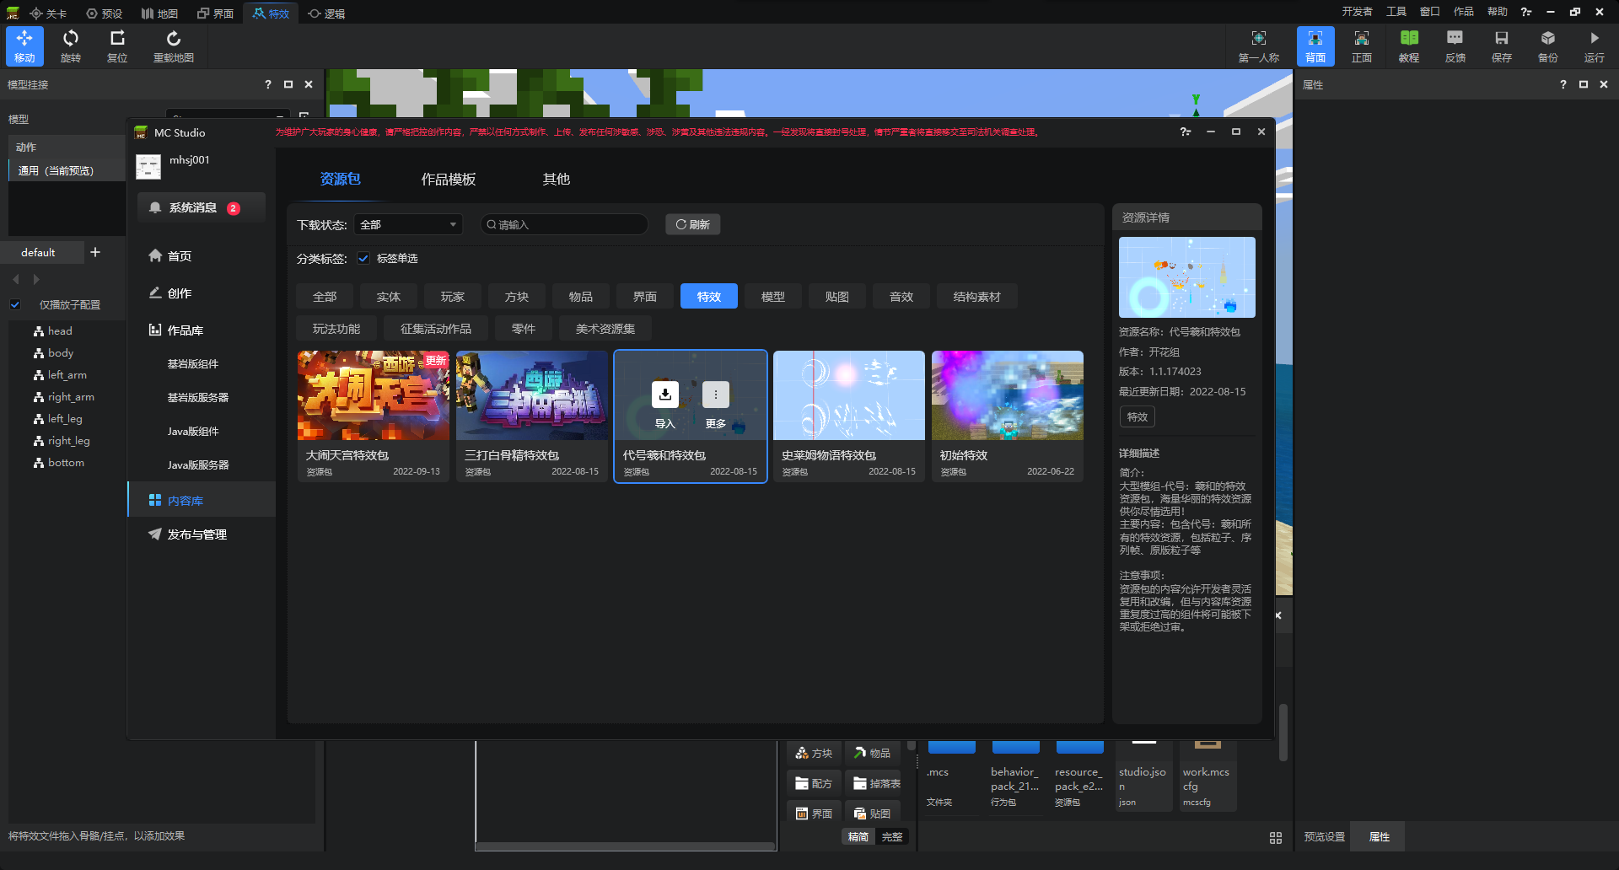Click the 请输入 search field
Viewport: 1619px width, 870px height.
coord(564,224)
